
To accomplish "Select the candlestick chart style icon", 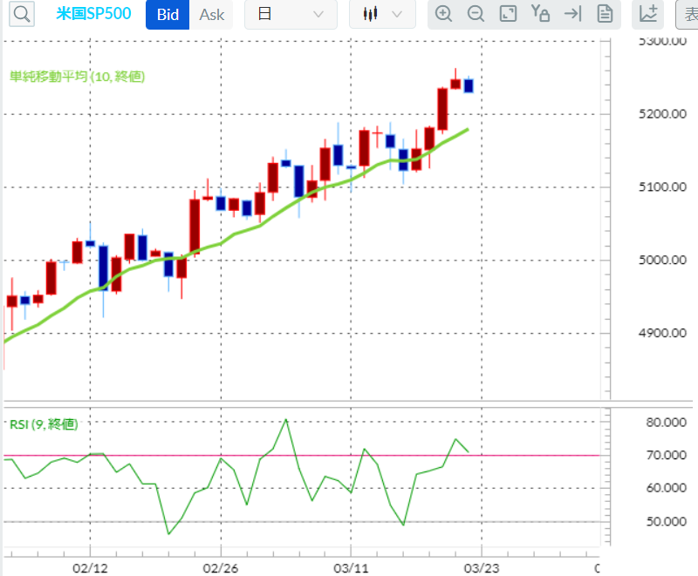I will (x=371, y=14).
